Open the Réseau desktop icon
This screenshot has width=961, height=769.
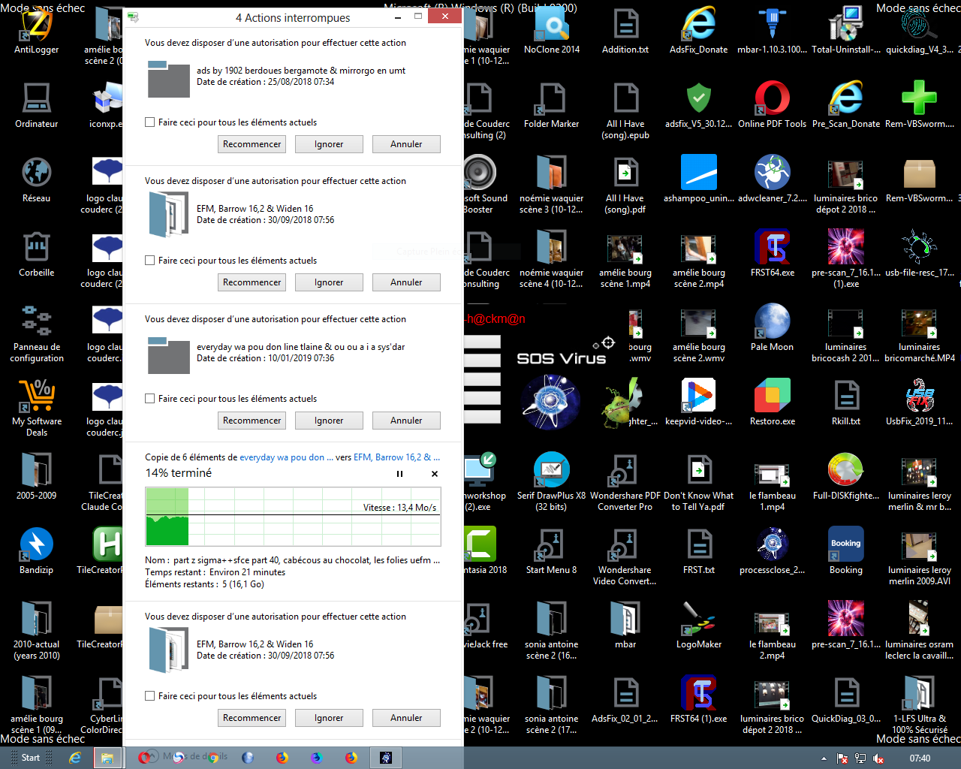pos(36,180)
